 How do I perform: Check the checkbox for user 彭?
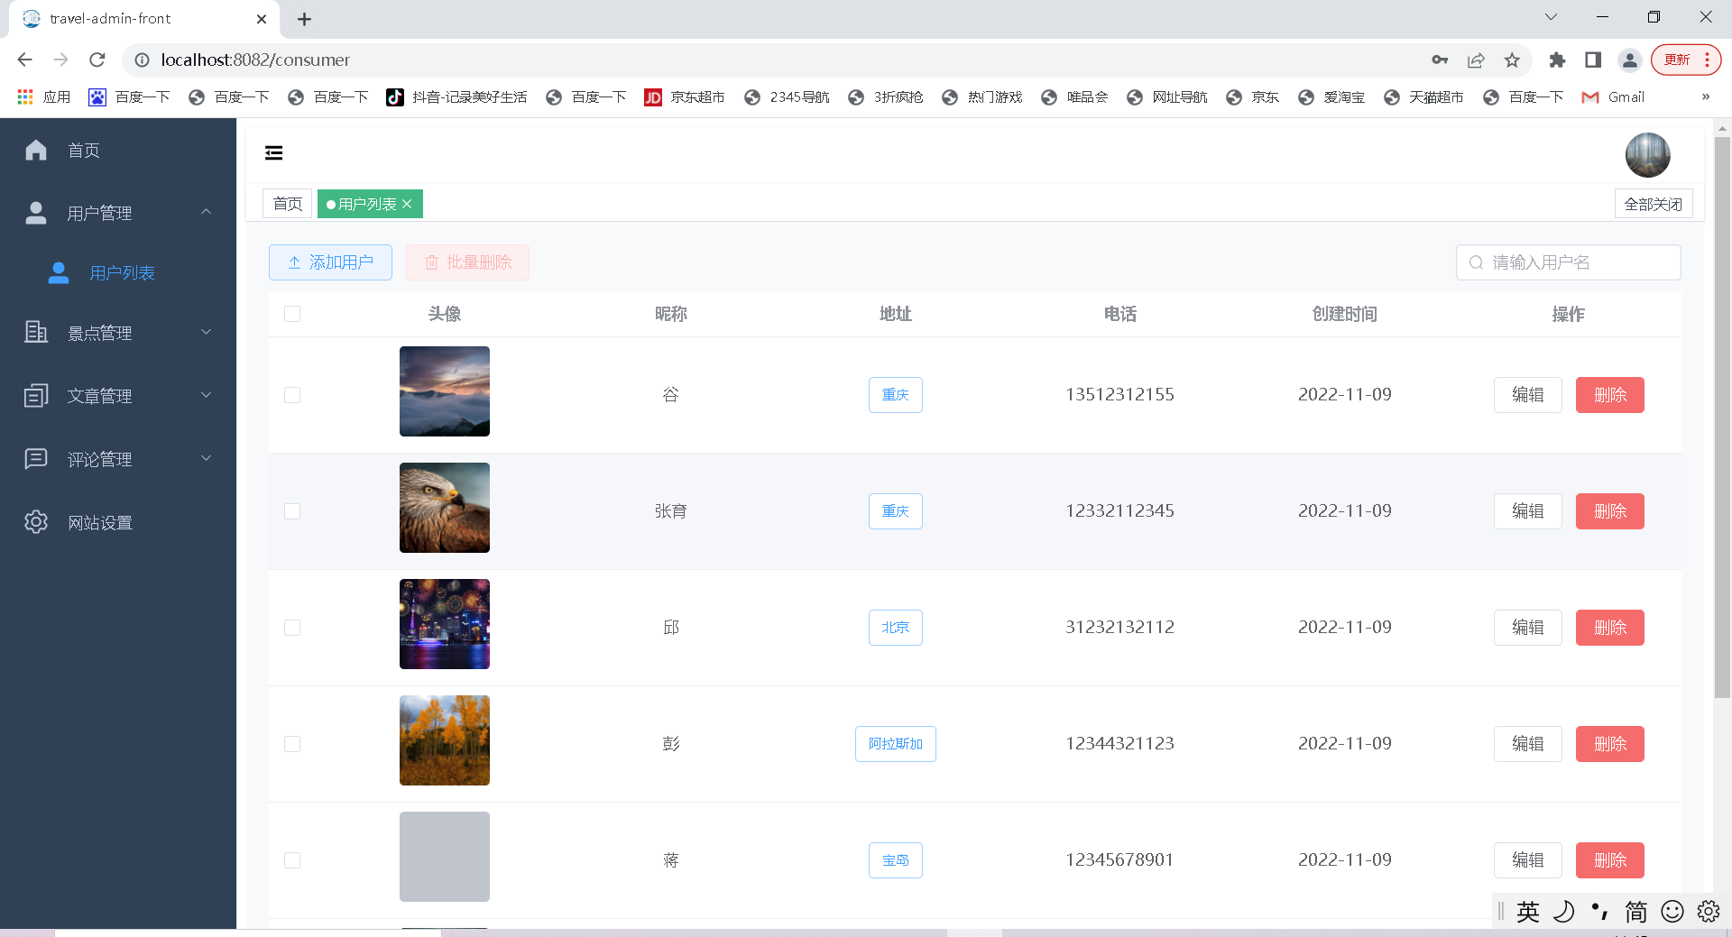click(292, 744)
